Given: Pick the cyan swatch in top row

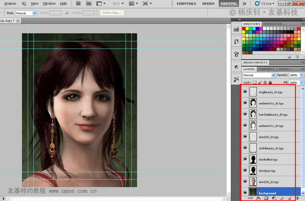Looking at the screenshot, I should [254, 28].
